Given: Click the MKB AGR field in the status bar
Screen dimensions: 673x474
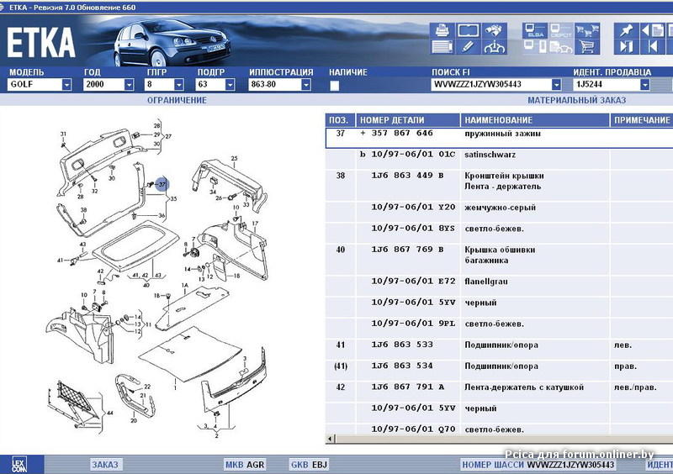Looking at the screenshot, I should click(x=245, y=465).
